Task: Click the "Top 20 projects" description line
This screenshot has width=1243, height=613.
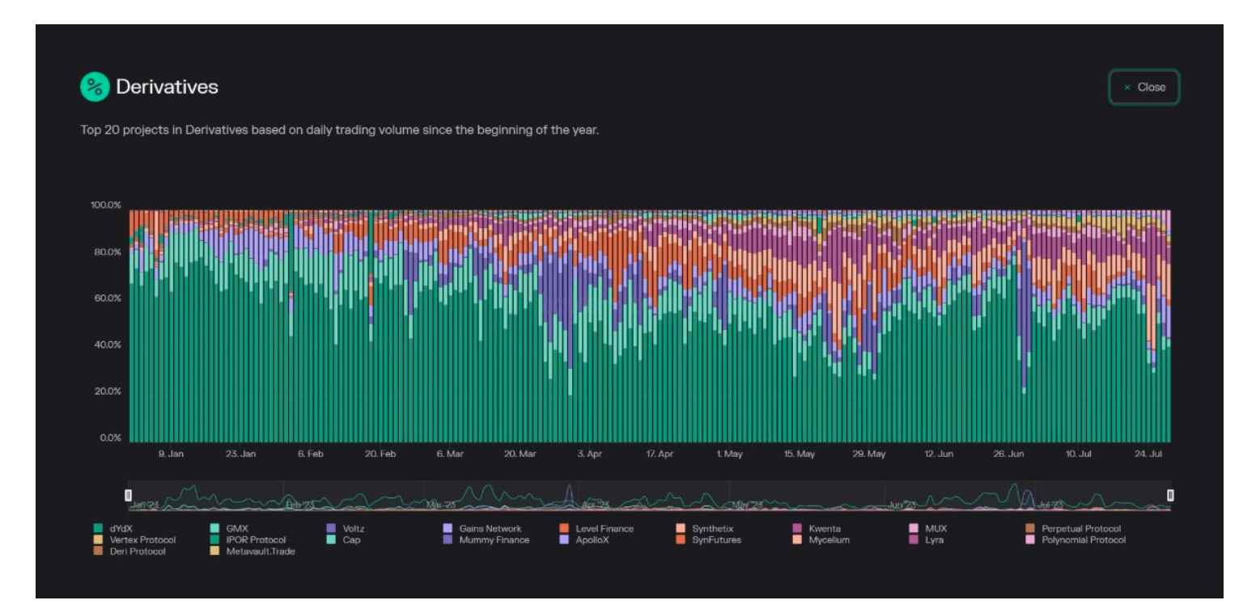Action: (x=340, y=130)
